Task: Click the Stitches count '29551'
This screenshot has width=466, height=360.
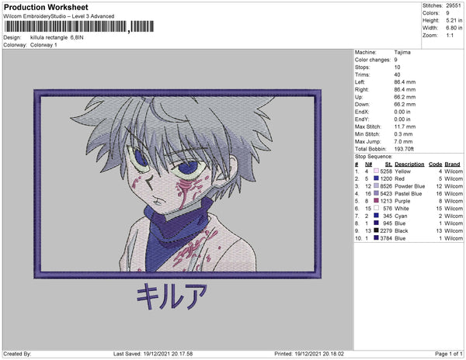Action: point(454,5)
